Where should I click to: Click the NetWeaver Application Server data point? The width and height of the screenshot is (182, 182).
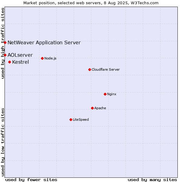coord(5,42)
